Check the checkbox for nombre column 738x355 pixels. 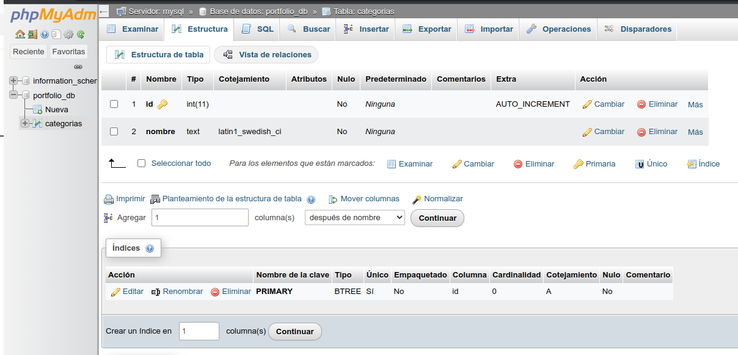point(114,132)
